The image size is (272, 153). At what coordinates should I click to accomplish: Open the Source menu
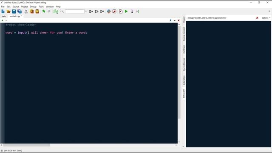click(x=16, y=7)
